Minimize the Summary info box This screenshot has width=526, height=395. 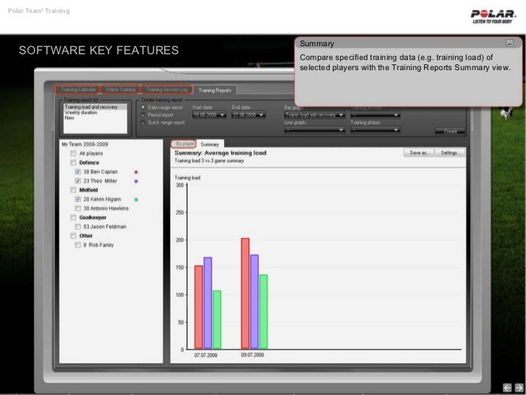pyautogui.click(x=509, y=43)
